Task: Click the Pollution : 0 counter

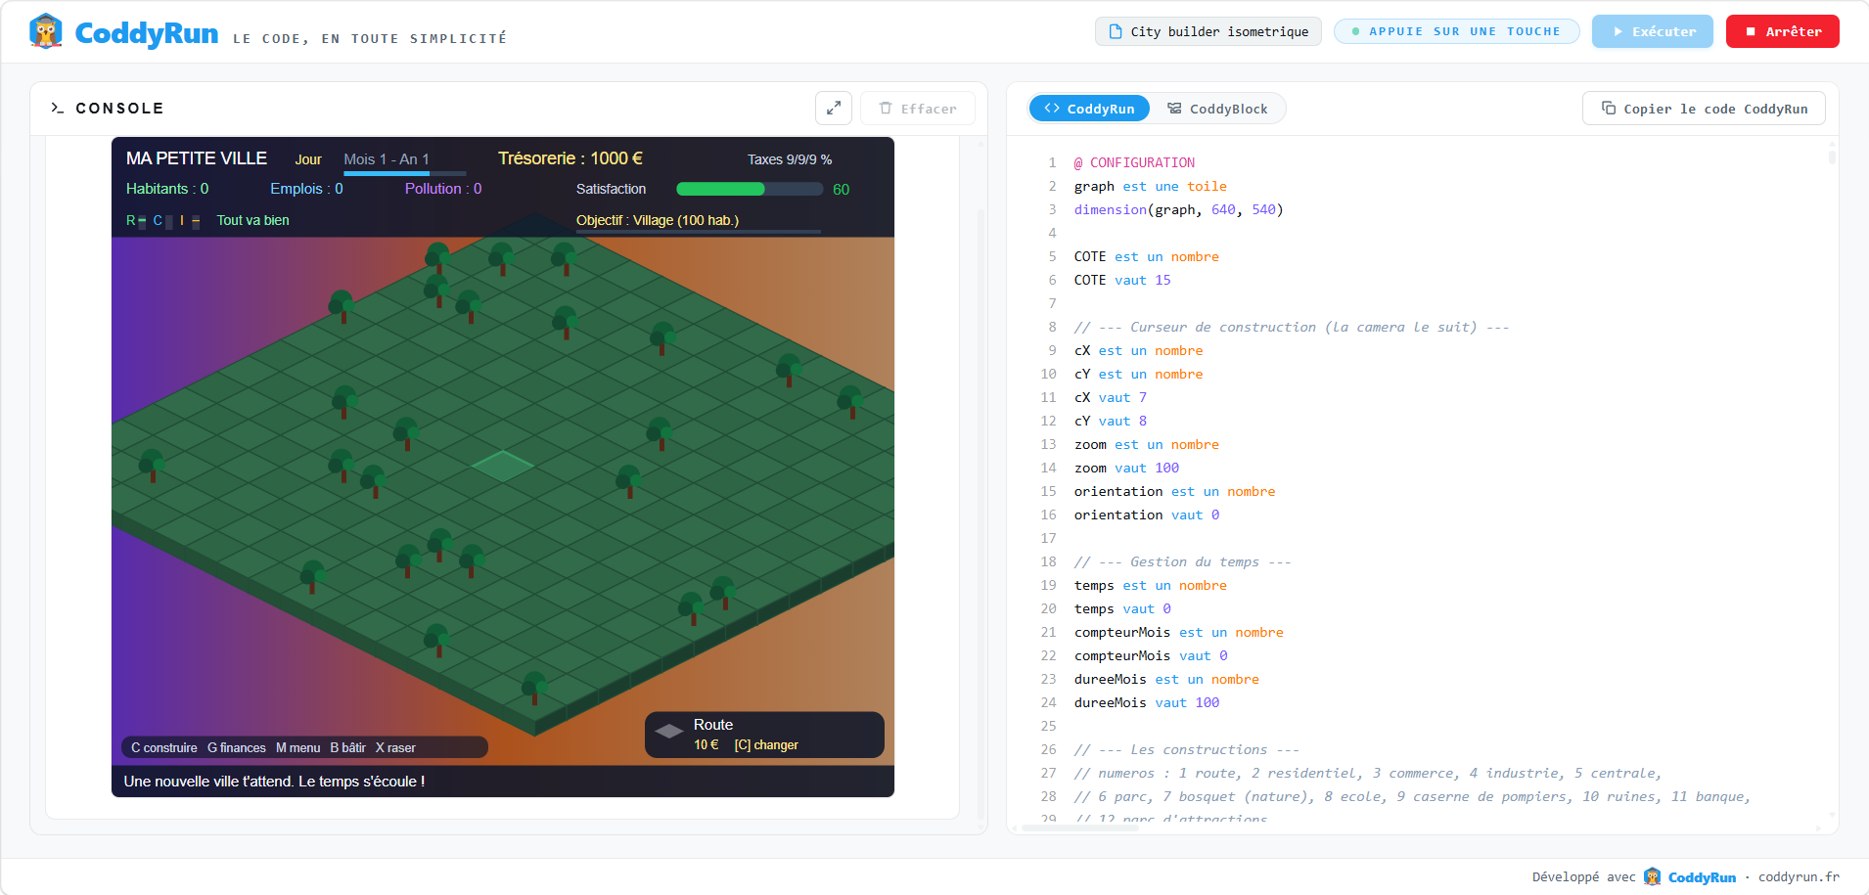Action: (x=443, y=189)
